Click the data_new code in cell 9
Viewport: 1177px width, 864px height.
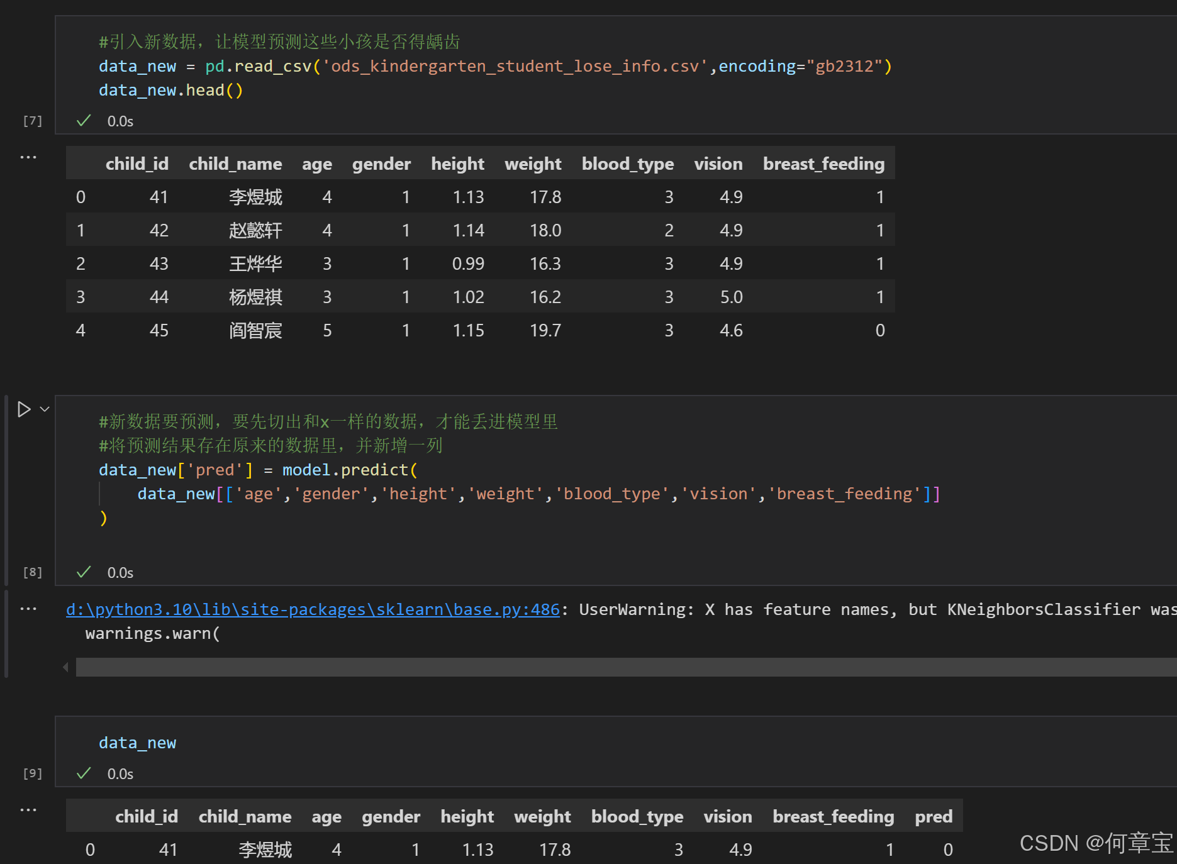tap(137, 743)
